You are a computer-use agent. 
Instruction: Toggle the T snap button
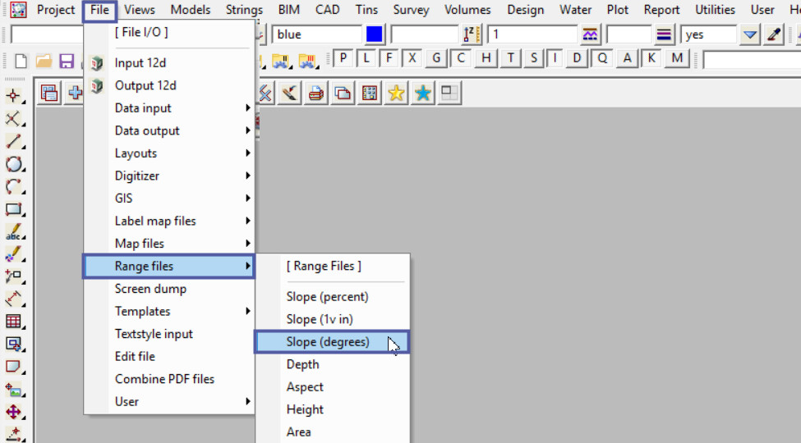tap(510, 58)
